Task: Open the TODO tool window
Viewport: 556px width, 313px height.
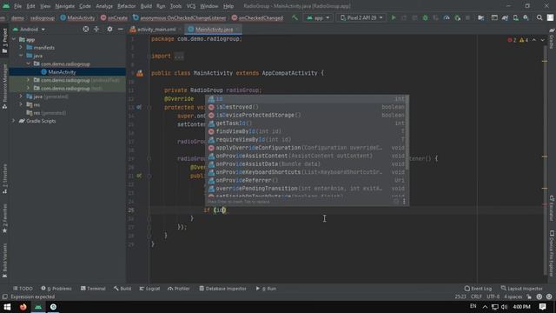Action: (23, 289)
